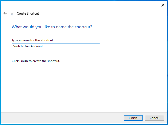168x125 pixels.
Task: Click the small shortcut wizard icon
Action: click(x=12, y=14)
